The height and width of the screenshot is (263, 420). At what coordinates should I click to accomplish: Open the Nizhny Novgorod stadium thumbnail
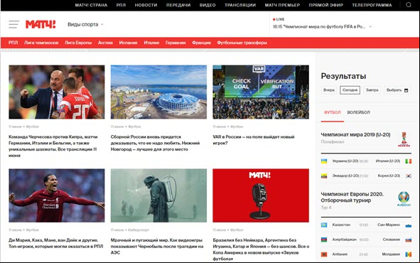pyautogui.click(x=158, y=92)
